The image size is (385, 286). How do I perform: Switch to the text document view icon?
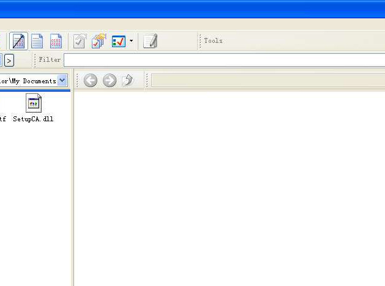[37, 41]
